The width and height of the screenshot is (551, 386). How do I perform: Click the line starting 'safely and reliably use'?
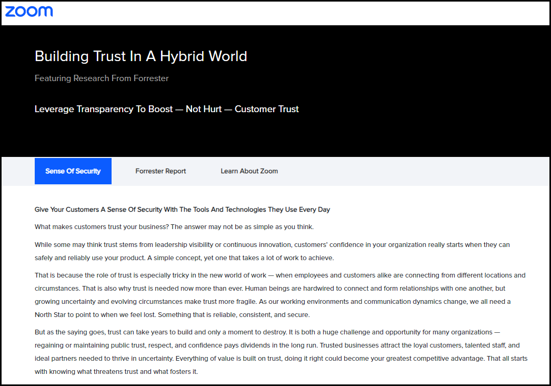tap(184, 258)
